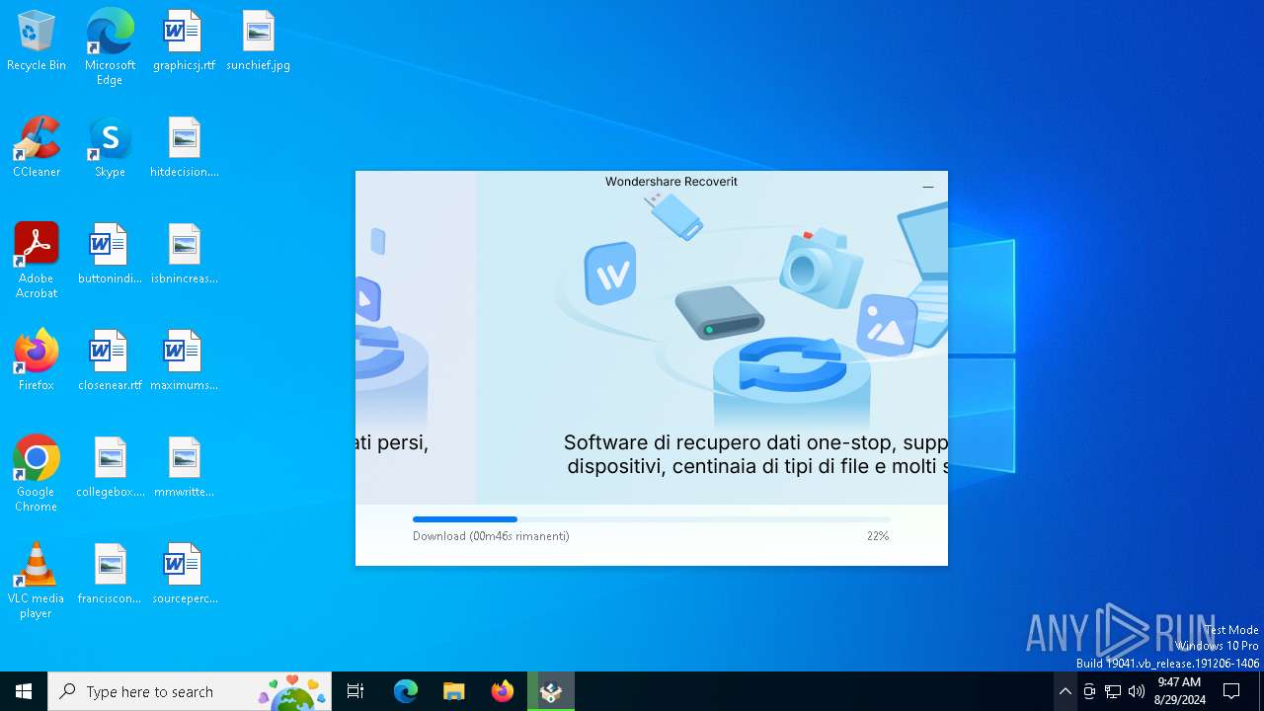Click the Software di recupero dati caption

(x=755, y=454)
